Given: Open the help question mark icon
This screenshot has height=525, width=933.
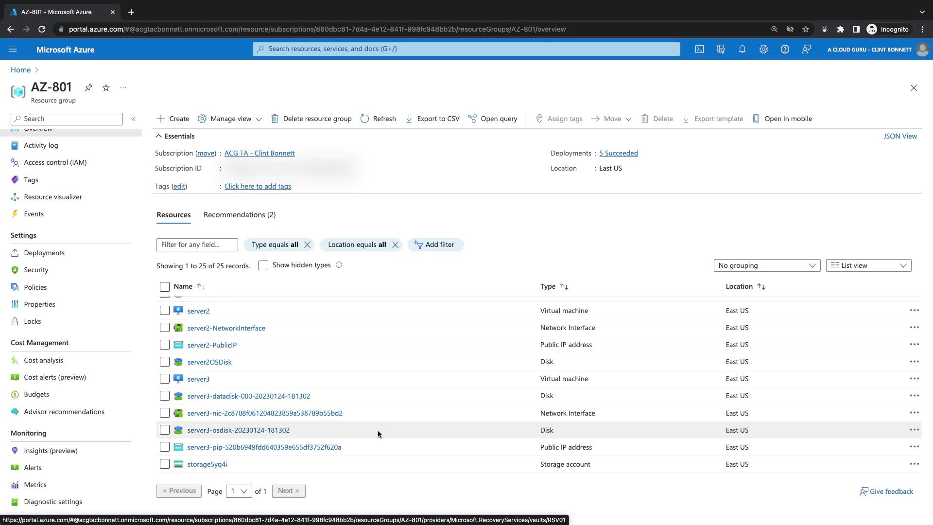Looking at the screenshot, I should [785, 49].
